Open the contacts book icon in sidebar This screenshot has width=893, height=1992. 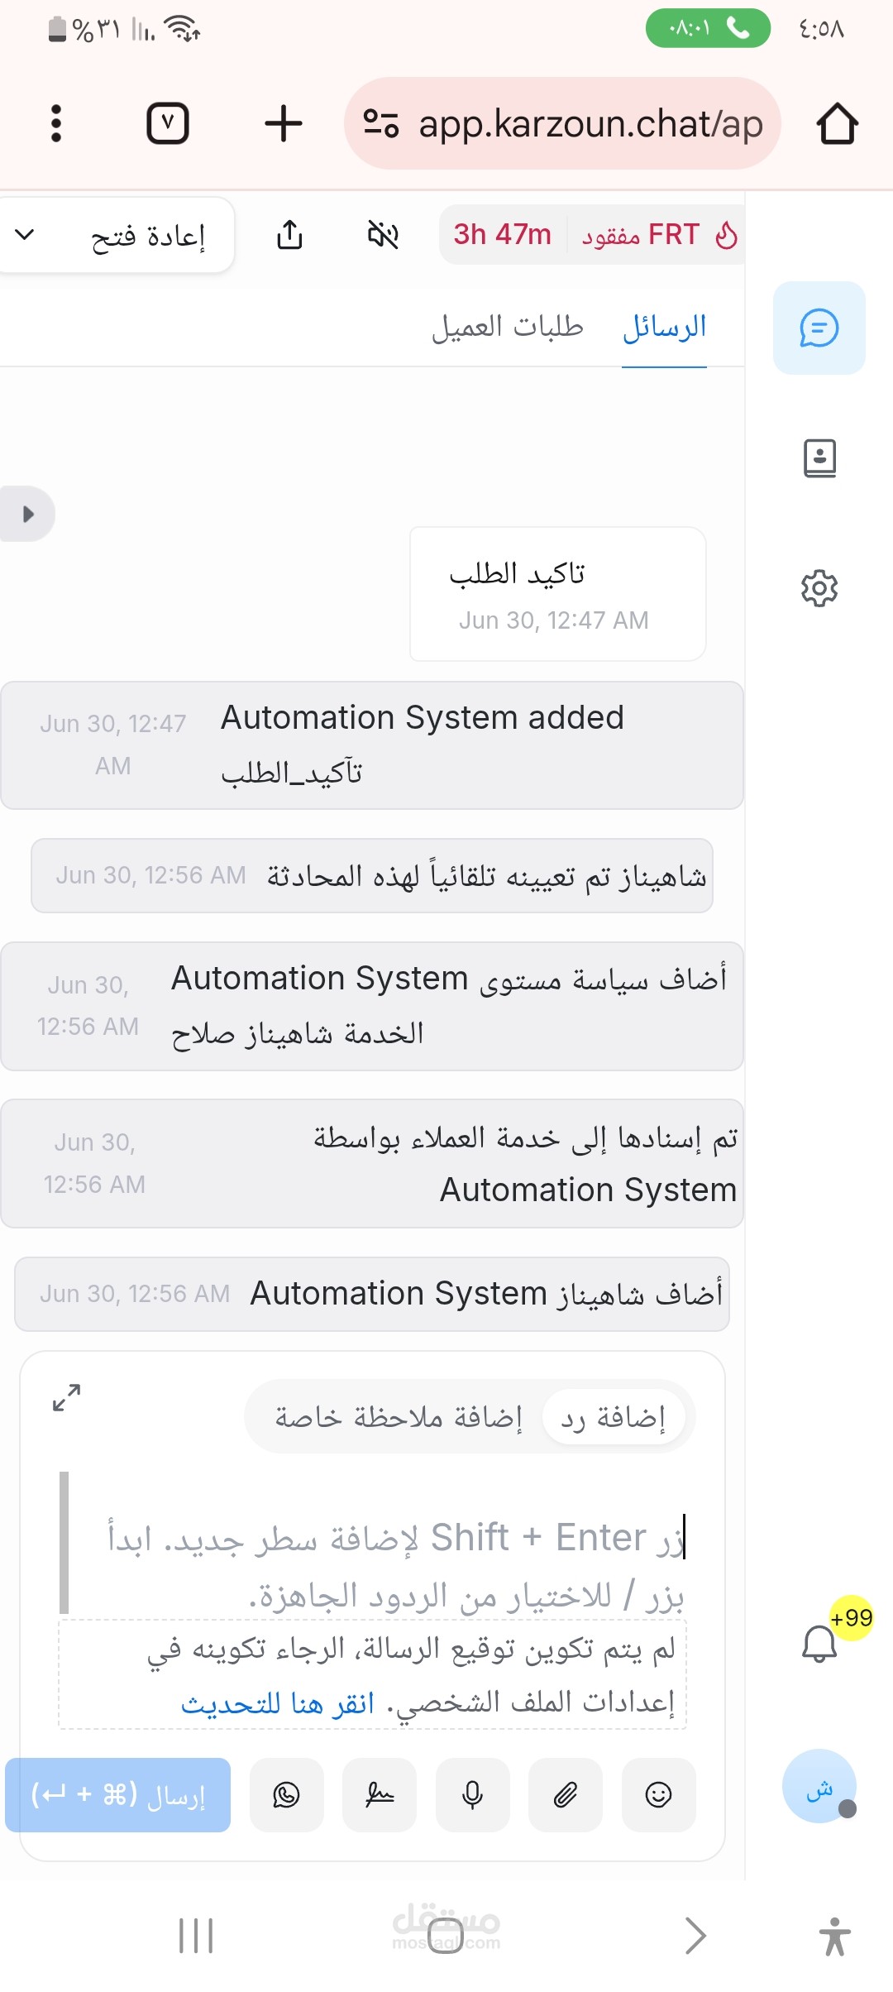(x=819, y=457)
